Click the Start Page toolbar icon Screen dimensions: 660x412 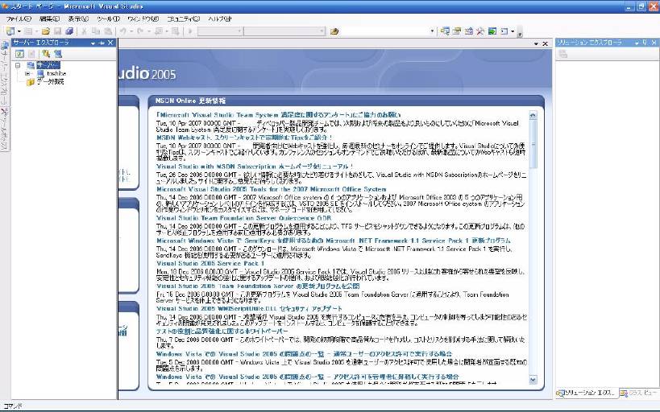pyautogui.click(x=492, y=31)
